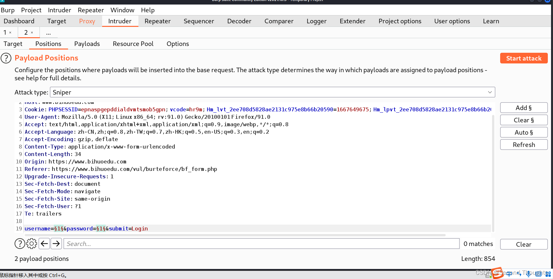Open the Target sub-tab of Intruder
The width and height of the screenshot is (553, 279).
(13, 44)
